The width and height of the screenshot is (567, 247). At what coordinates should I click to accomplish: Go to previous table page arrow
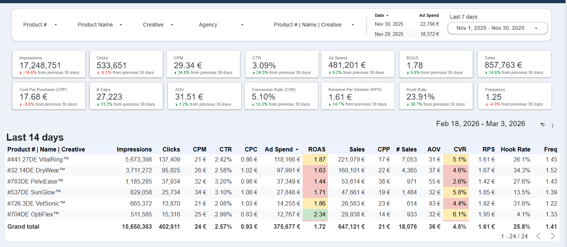point(538,236)
